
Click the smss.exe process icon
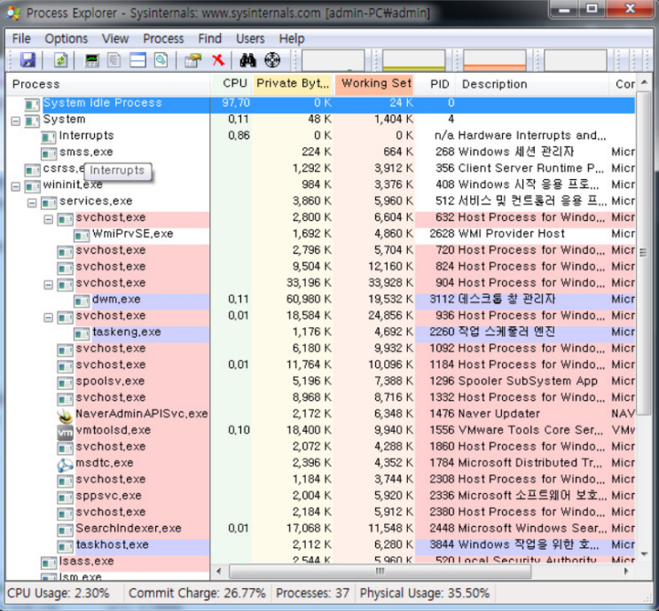pos(49,153)
